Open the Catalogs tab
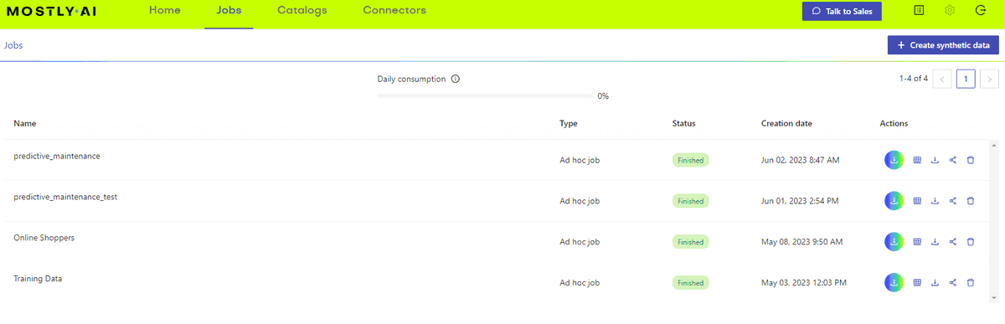1005x324 pixels. point(302,11)
